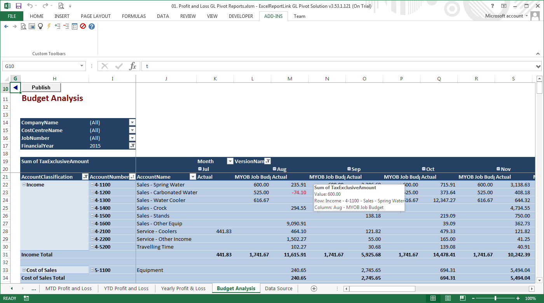The width and height of the screenshot is (544, 303).
Task: Open the Customize Quick Access Toolbar arrow
Action: (x=70, y=6)
